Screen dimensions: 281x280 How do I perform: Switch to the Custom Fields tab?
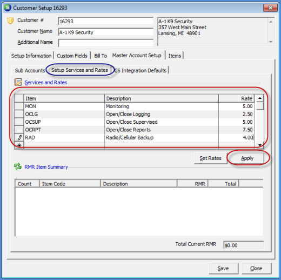[x=72, y=56]
